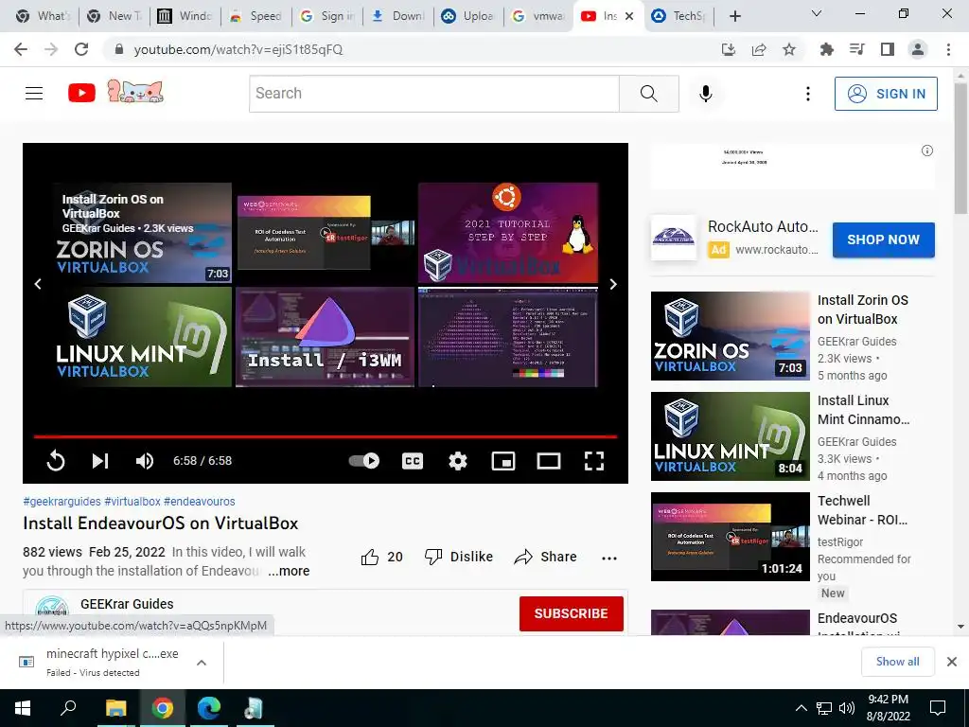
Task: Expand download item options chevron
Action: click(x=202, y=662)
